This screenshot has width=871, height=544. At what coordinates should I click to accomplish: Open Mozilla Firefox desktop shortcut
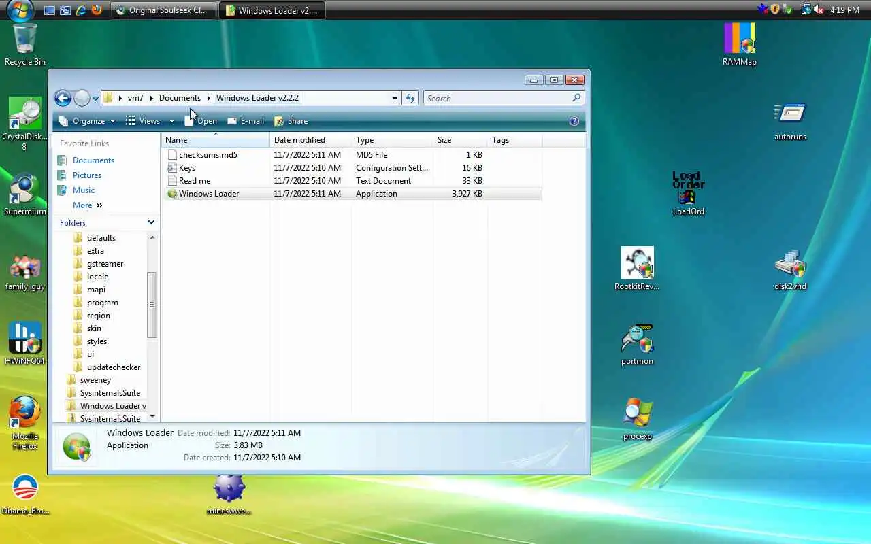click(25, 423)
